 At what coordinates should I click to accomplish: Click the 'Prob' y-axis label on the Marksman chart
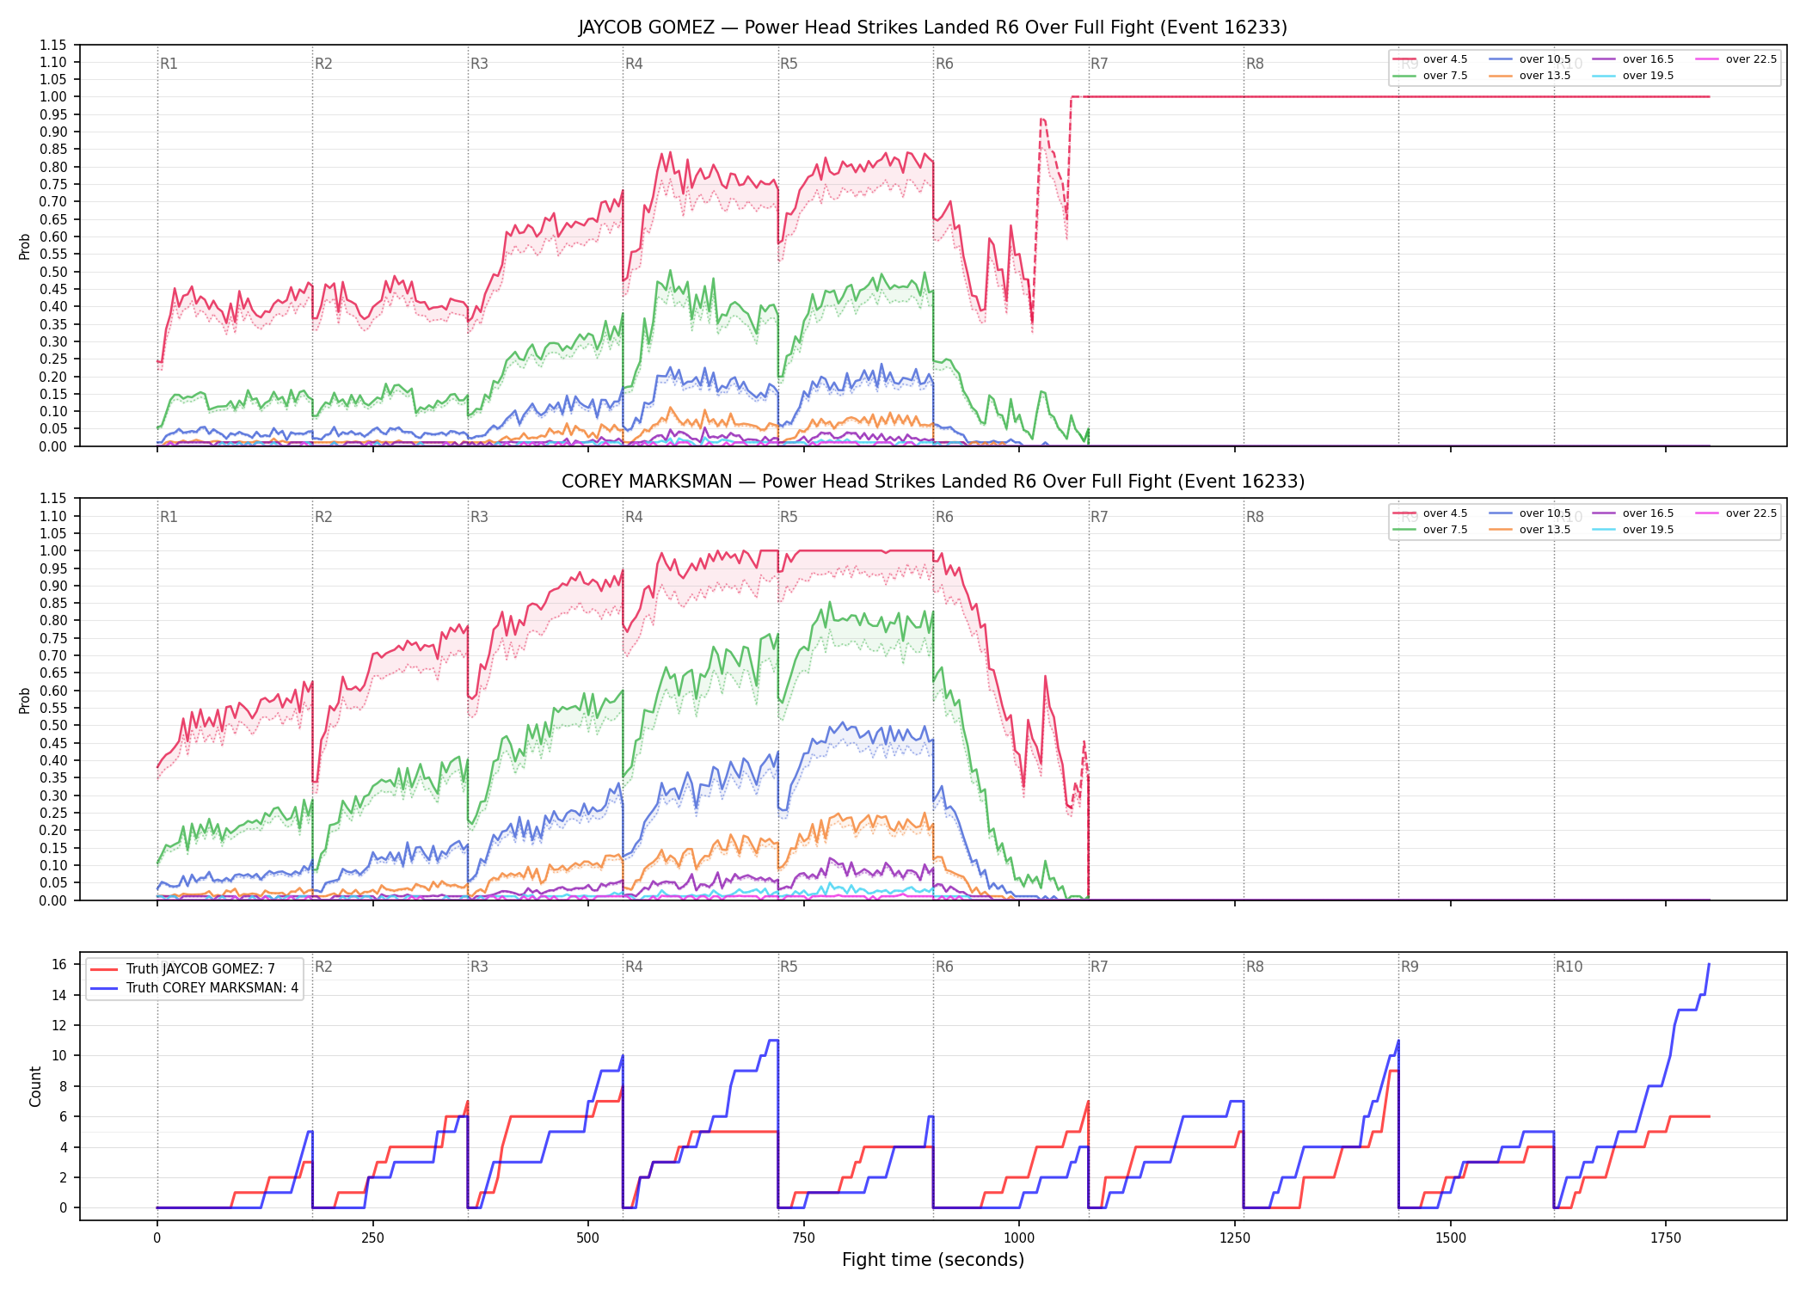[x=25, y=700]
